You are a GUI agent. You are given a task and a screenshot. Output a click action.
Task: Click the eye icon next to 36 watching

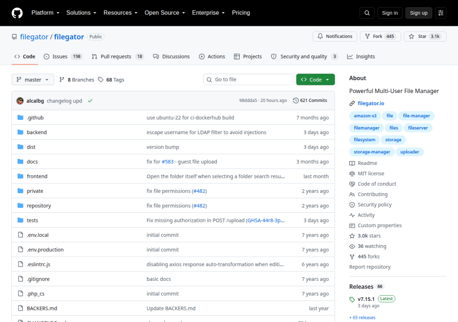click(x=352, y=246)
